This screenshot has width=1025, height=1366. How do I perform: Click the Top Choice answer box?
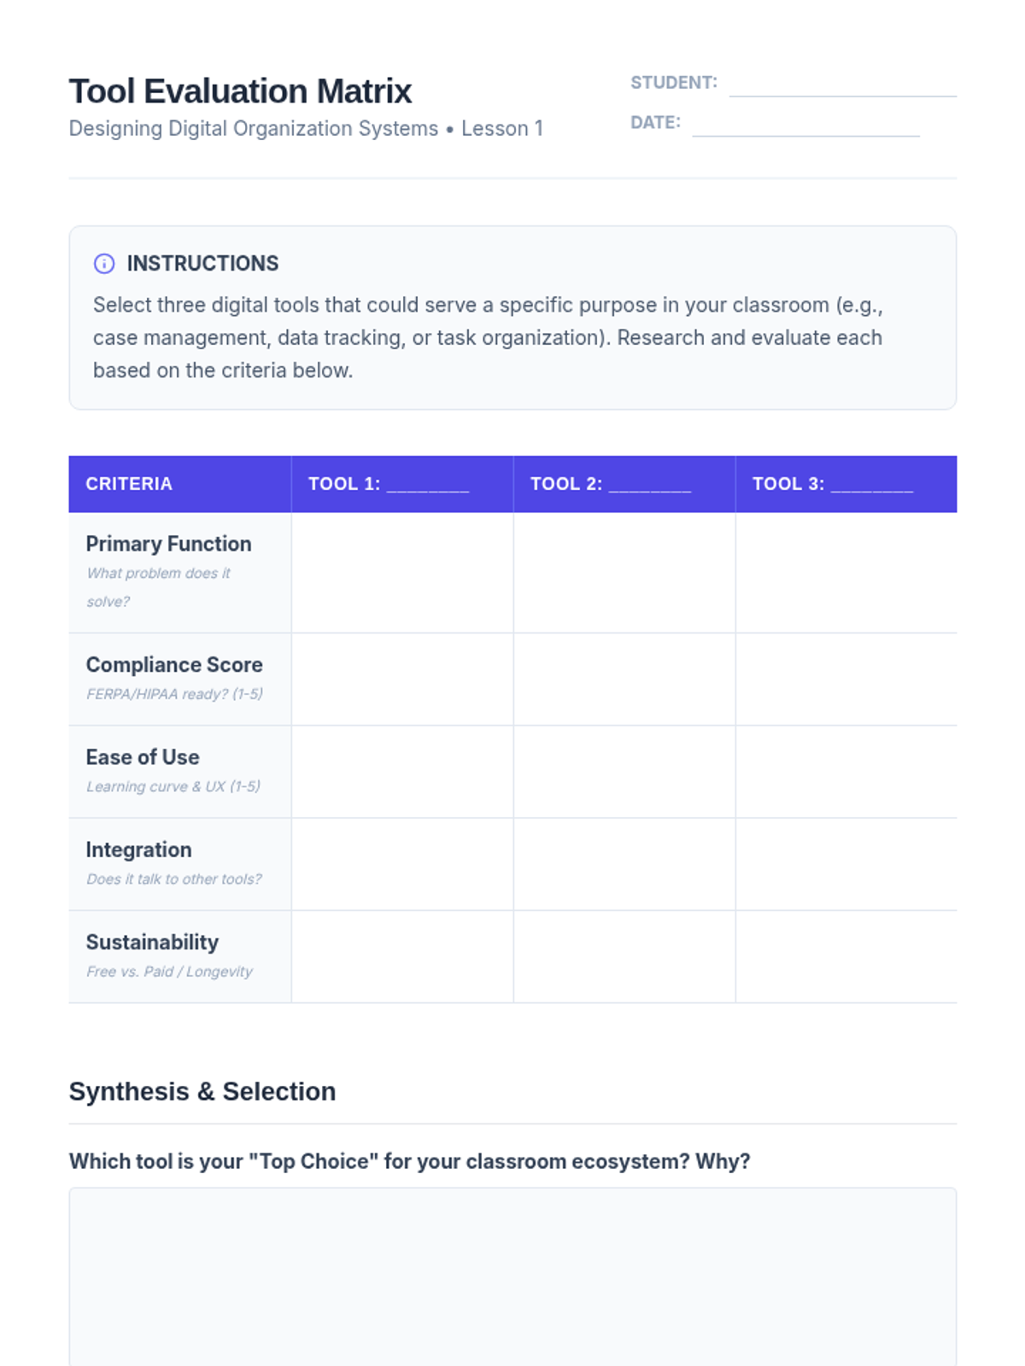point(512,1276)
